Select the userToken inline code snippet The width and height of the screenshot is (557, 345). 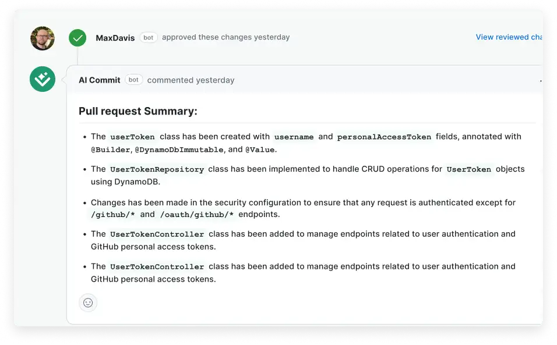pyautogui.click(x=132, y=137)
